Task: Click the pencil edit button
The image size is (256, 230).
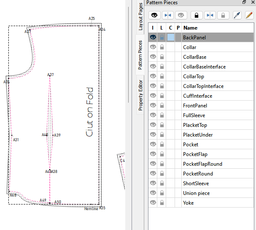Action: [x=248, y=15]
